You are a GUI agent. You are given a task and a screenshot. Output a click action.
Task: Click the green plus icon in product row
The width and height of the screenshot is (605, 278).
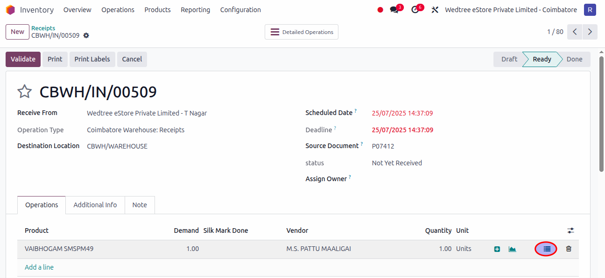497,249
